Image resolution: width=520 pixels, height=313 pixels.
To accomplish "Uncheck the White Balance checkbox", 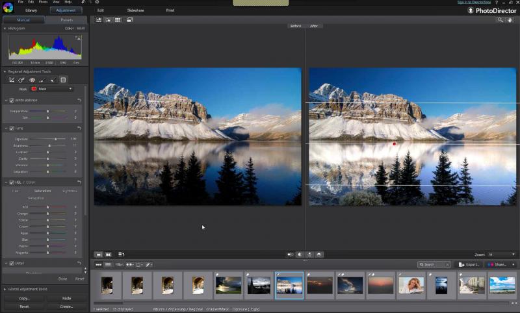I will pos(12,100).
